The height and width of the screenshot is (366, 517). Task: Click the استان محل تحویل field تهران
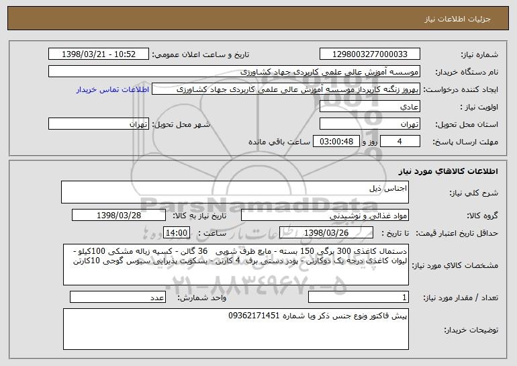click(369, 124)
